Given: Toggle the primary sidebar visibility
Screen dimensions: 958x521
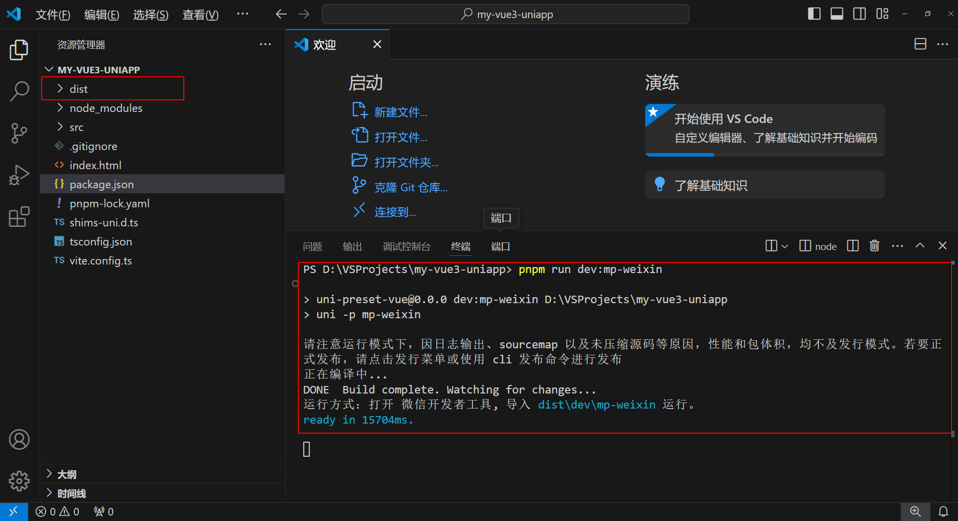Looking at the screenshot, I should 814,14.
